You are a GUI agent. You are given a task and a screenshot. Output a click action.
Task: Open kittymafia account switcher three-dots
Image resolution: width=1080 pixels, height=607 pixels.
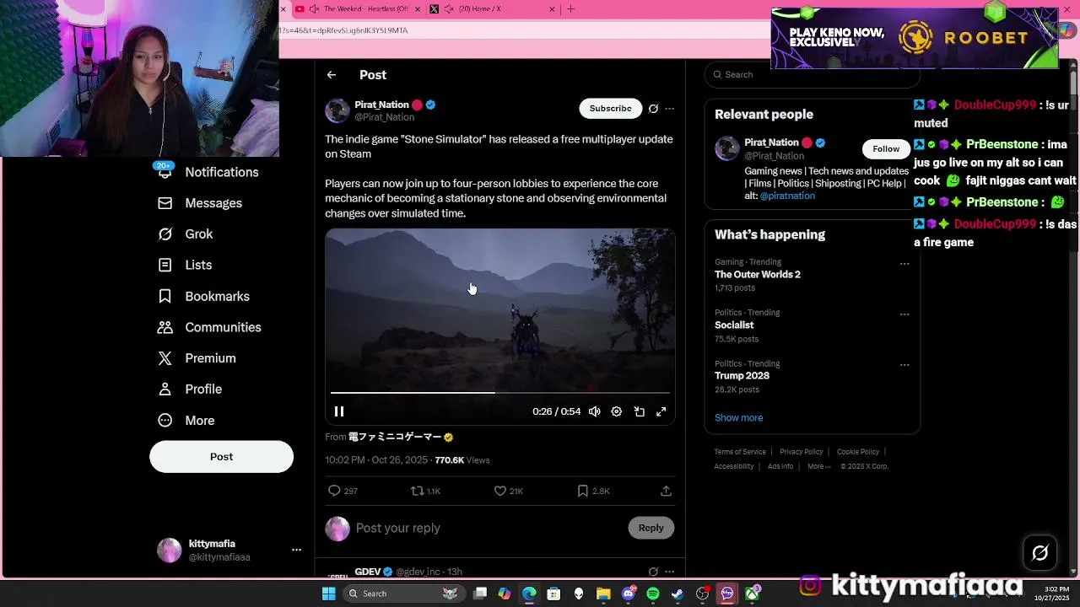(x=296, y=550)
